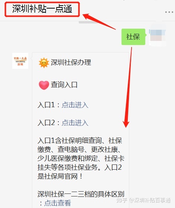Click the 入口2 label text
175x208 pixels.
46,122
